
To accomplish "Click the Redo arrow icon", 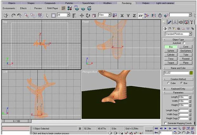I will click(19, 15).
